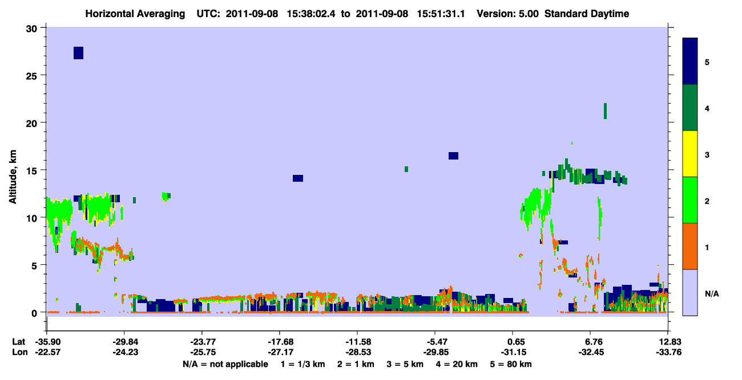Click the isolated dark blue feature near 27 km
742x380 pixels.
(x=79, y=53)
